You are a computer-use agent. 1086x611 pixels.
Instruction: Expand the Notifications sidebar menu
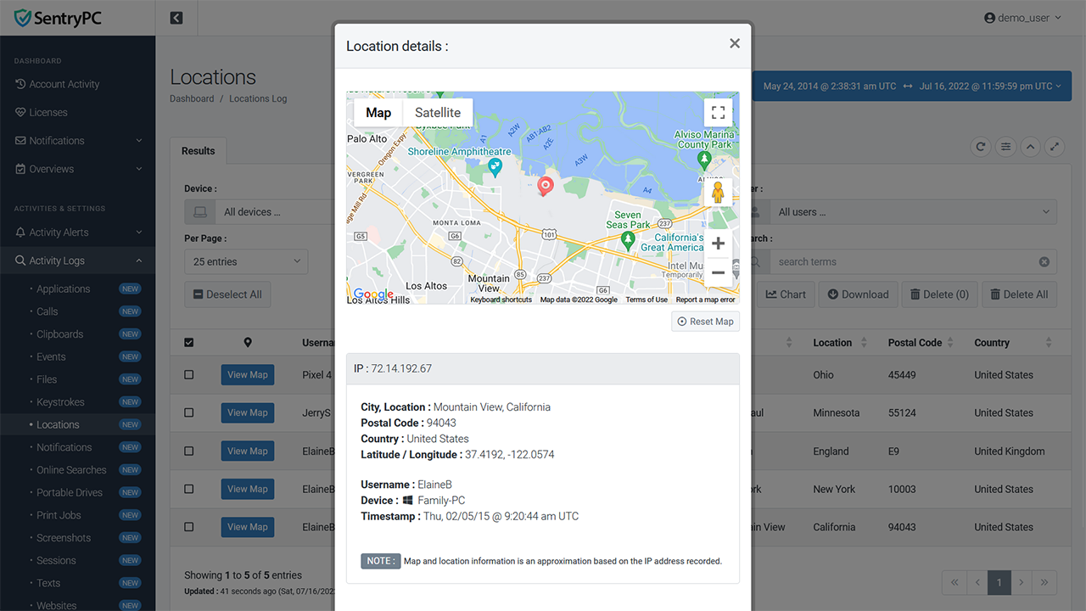point(77,141)
